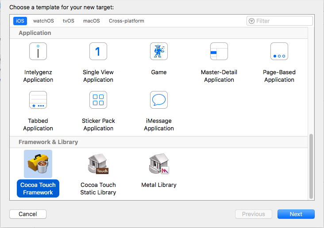Select the Metal Library icon
The image size is (324, 228).
pyautogui.click(x=159, y=164)
